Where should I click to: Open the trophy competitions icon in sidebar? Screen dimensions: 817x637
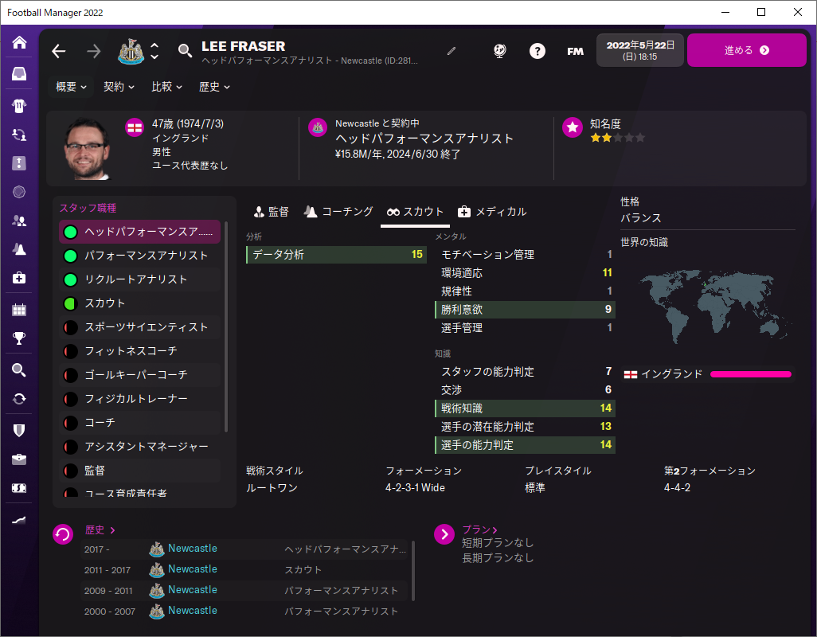point(19,338)
